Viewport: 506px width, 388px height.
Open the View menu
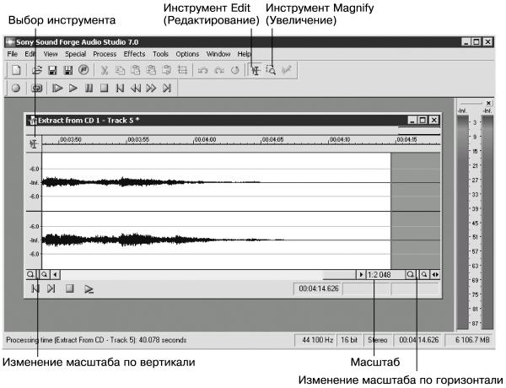click(x=51, y=54)
